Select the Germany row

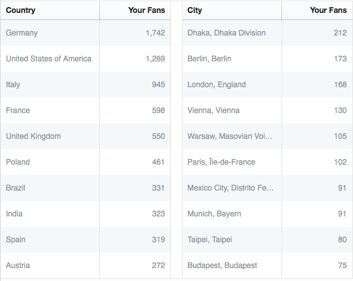(x=86, y=33)
